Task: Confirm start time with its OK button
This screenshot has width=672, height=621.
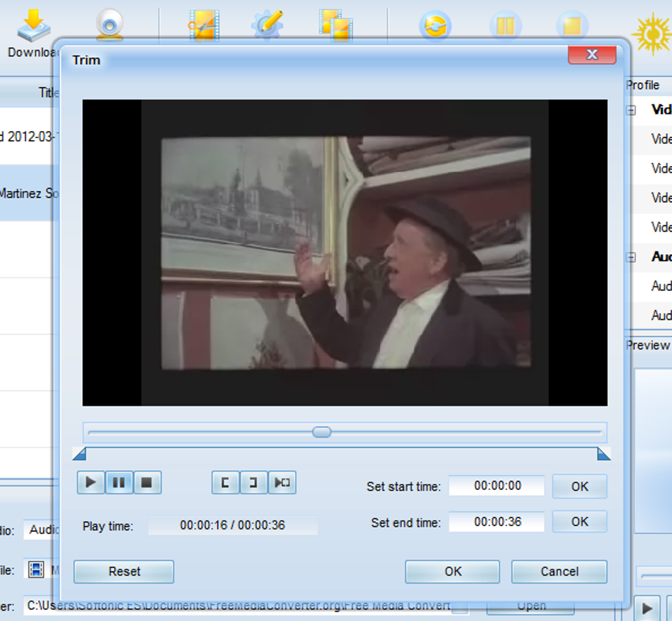Action: coord(579,487)
